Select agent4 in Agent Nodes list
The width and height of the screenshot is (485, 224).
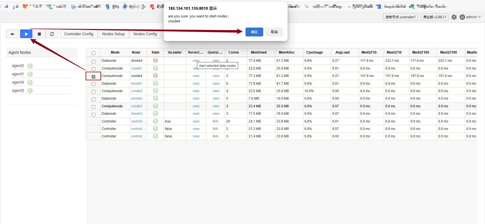click(18, 82)
